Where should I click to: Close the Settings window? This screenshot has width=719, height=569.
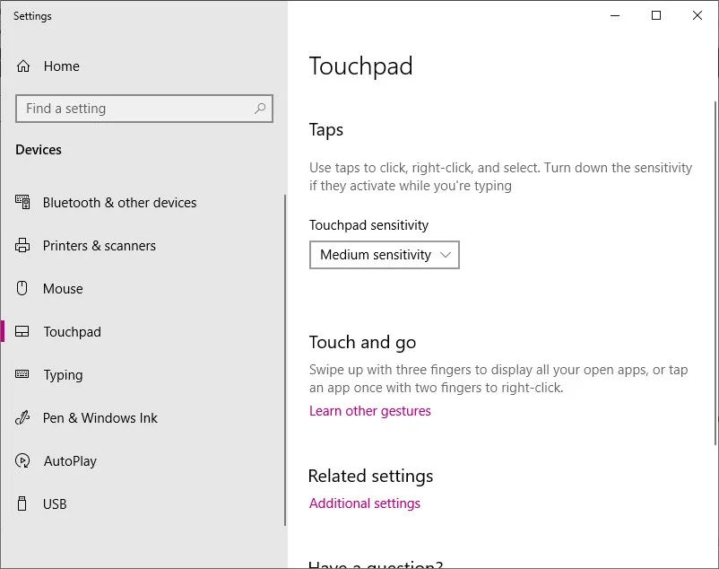coord(697,15)
